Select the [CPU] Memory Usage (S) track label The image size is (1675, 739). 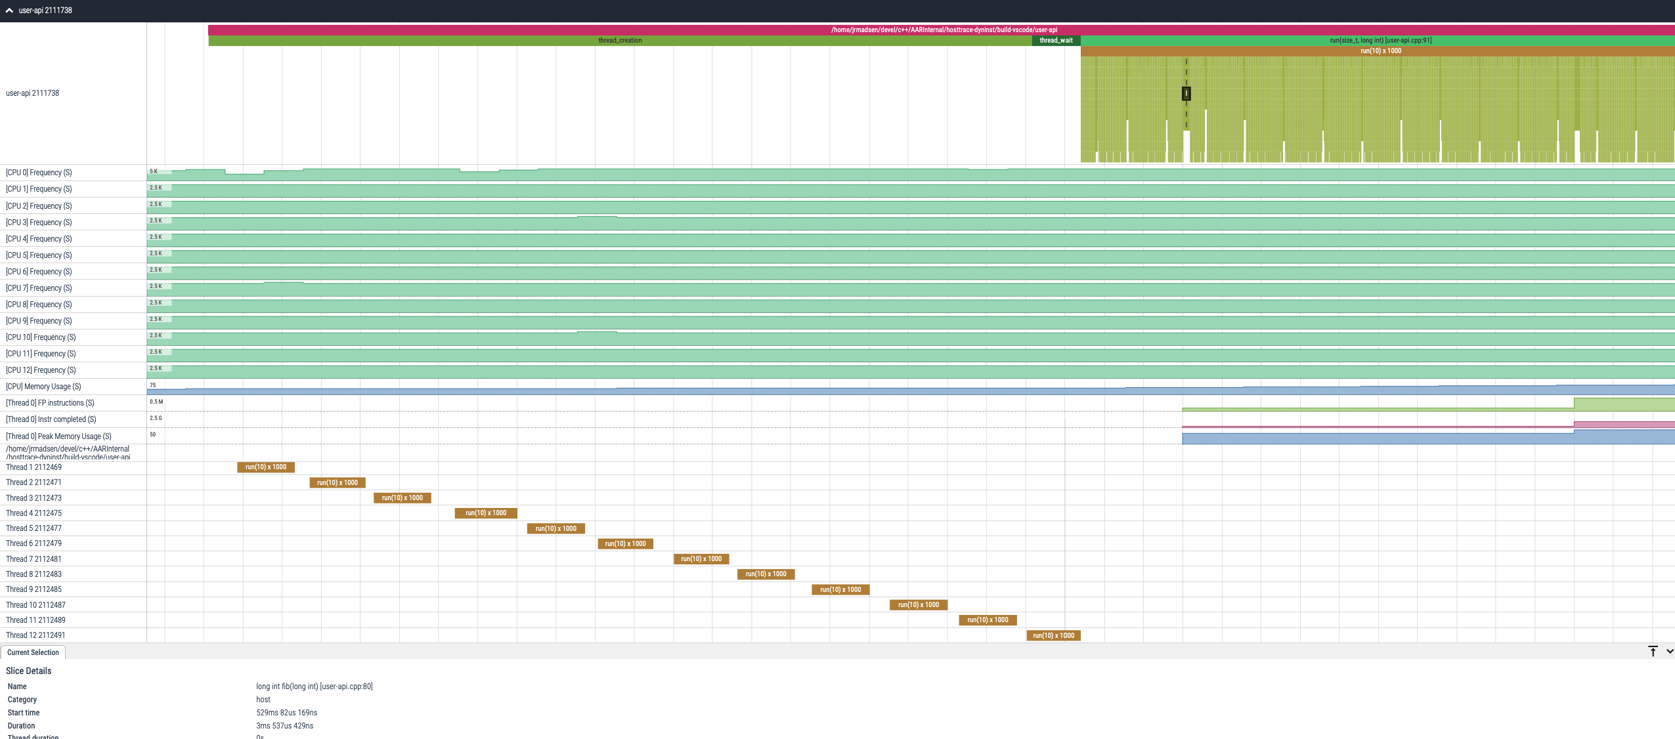coord(43,386)
